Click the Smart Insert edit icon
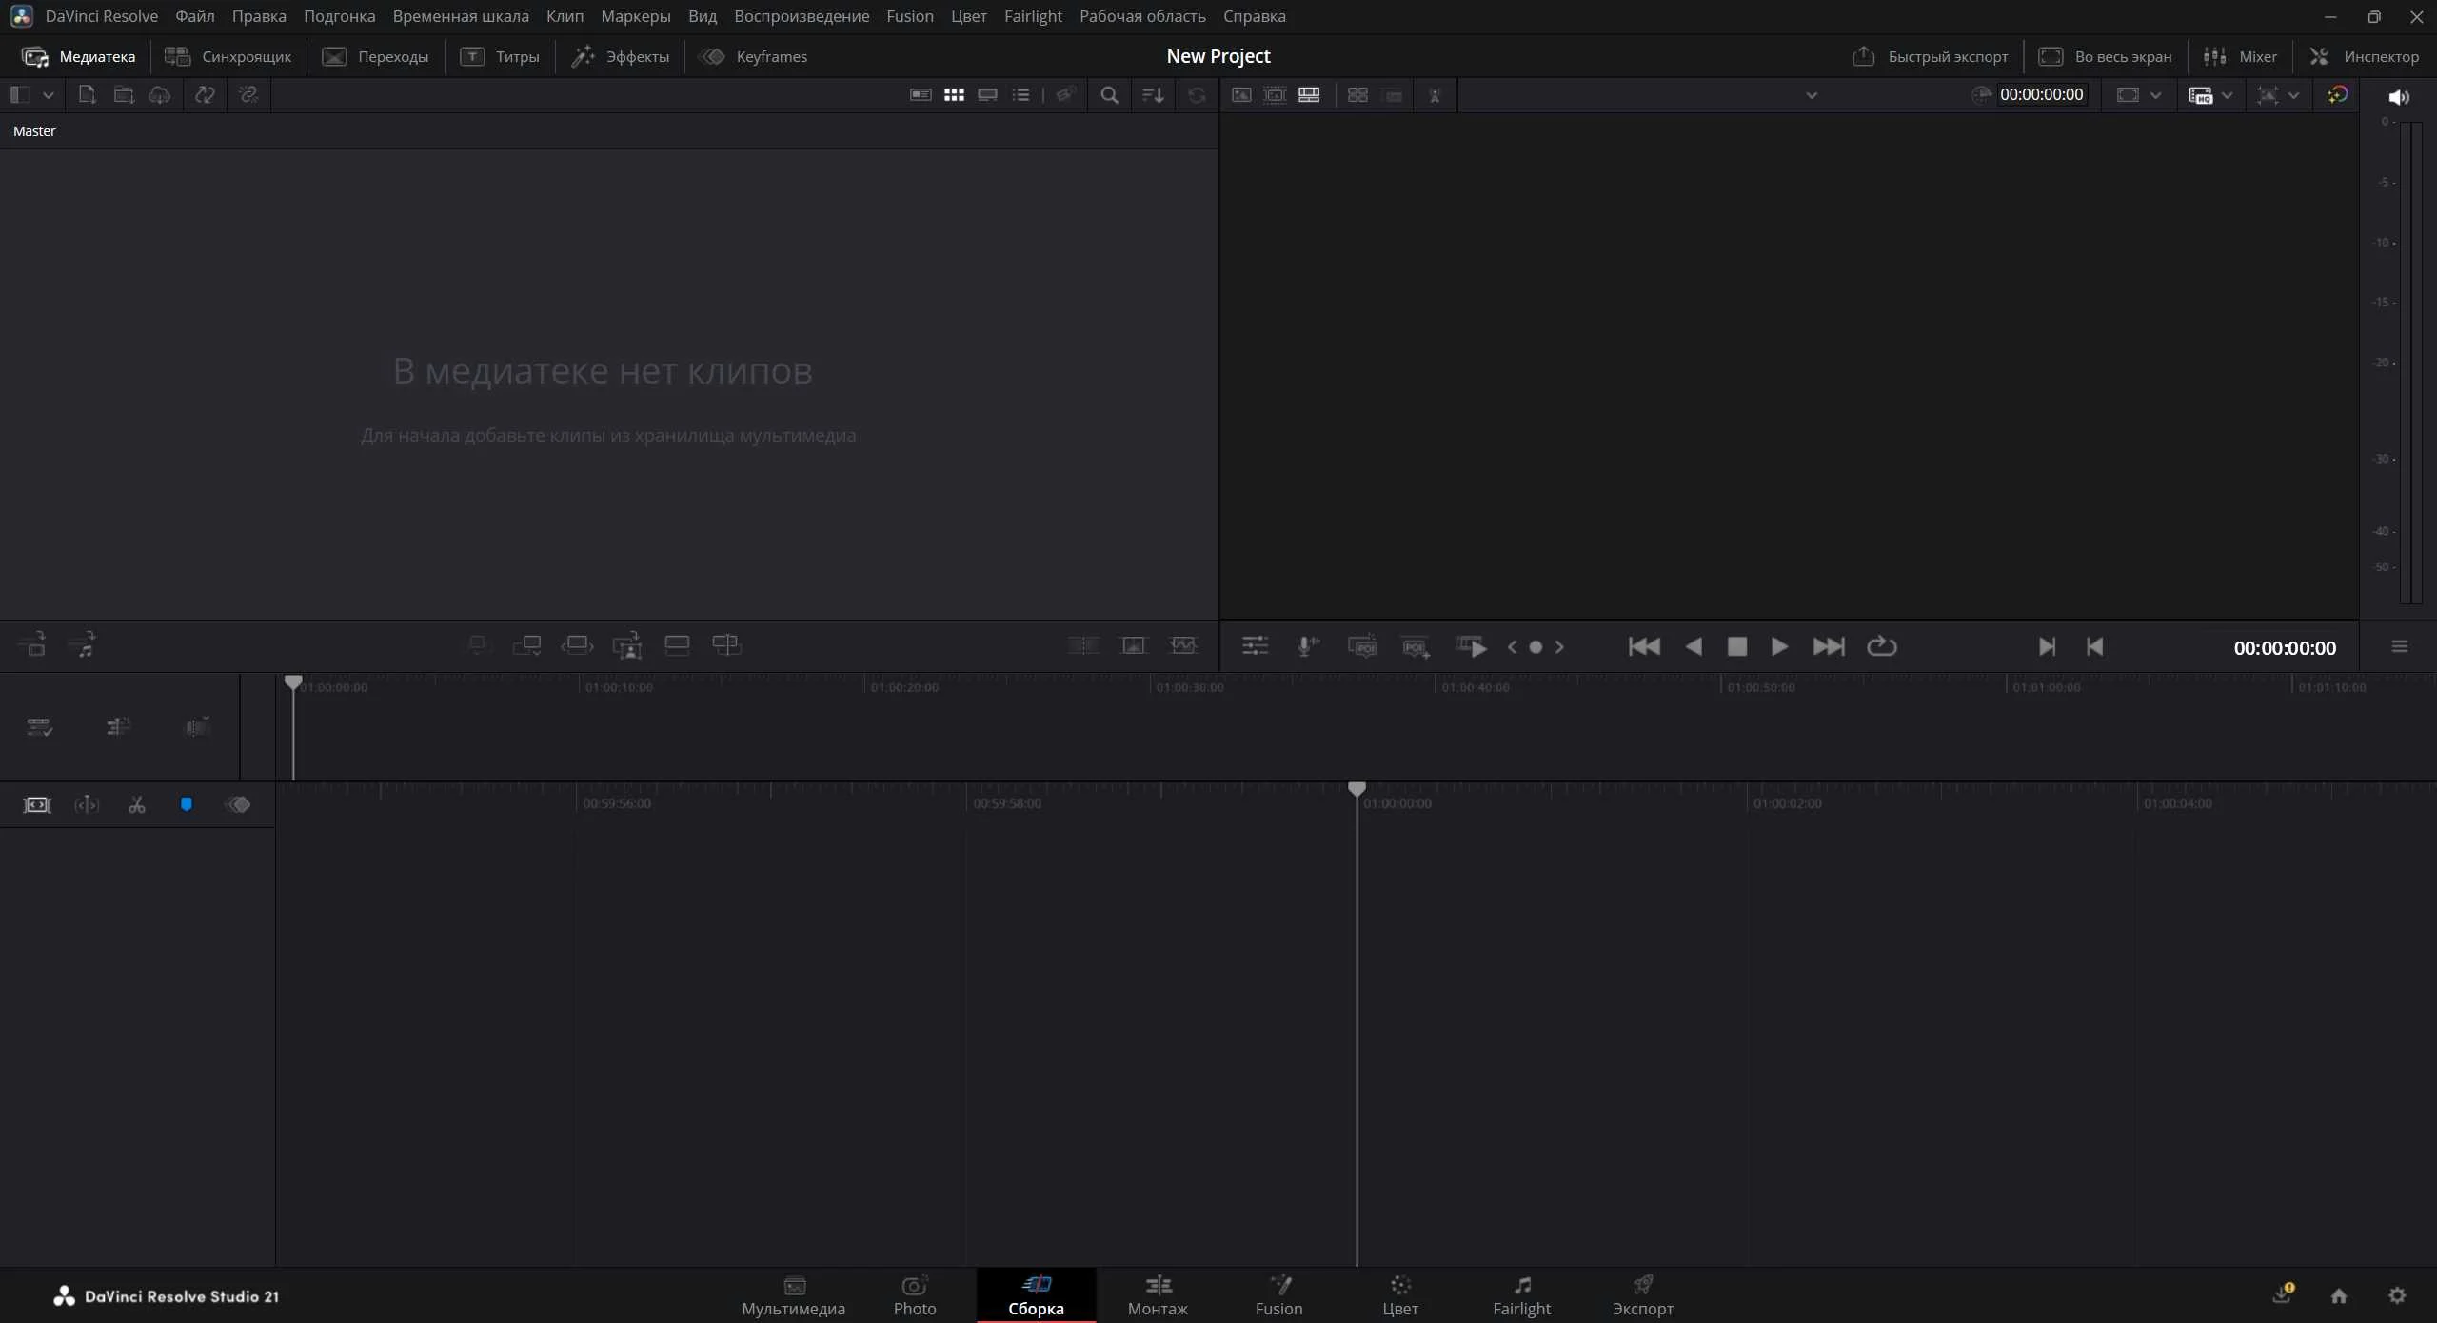The width and height of the screenshot is (2437, 1323). tap(478, 645)
